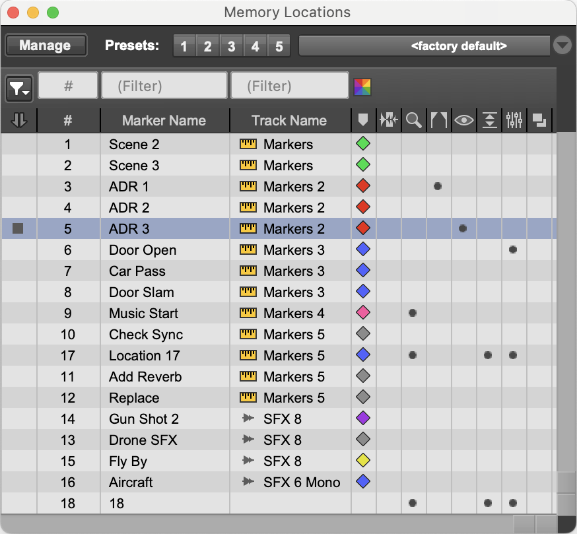577x534 pixels.
Task: Toggle group enables dot for Location 17
Action: point(513,356)
